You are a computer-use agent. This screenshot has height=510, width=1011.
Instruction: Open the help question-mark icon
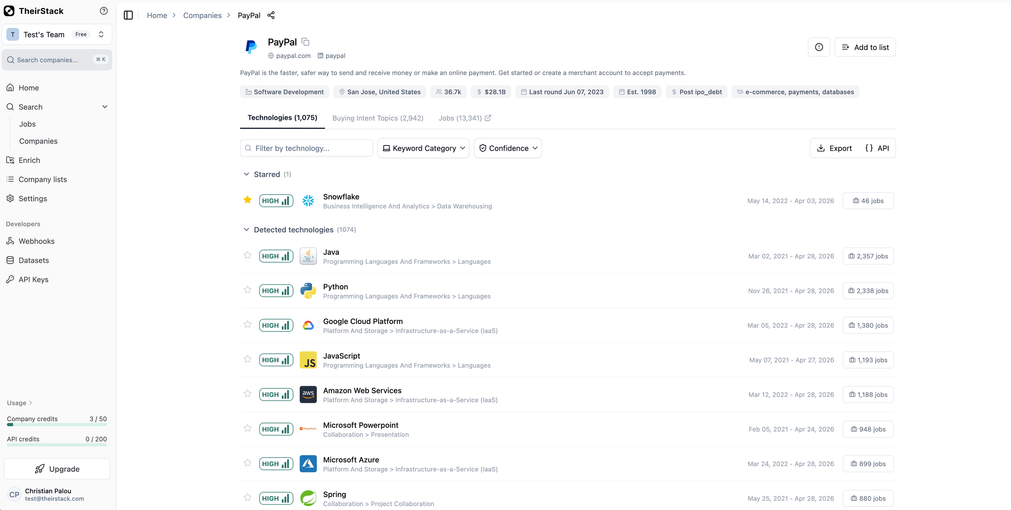coord(104,11)
